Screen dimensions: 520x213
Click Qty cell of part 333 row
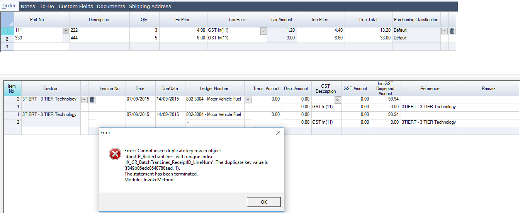[144, 38]
